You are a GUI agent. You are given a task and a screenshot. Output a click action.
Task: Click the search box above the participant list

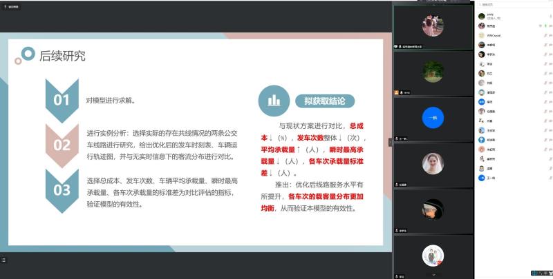click(512, 4)
